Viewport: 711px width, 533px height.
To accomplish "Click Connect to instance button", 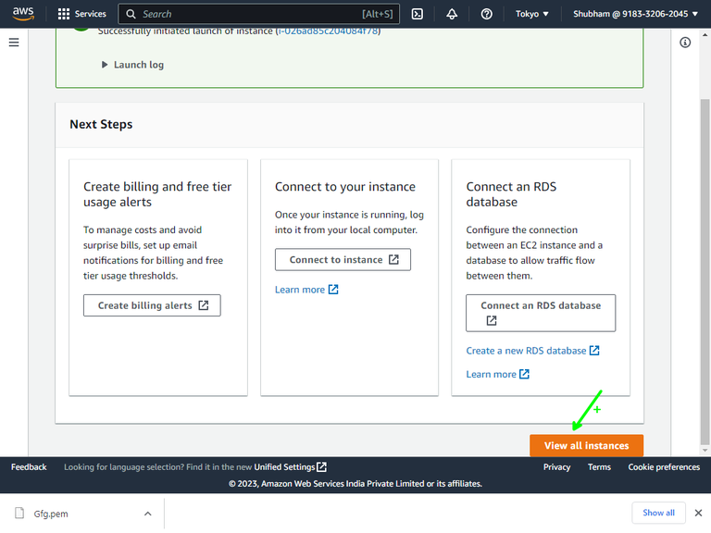I will [343, 260].
